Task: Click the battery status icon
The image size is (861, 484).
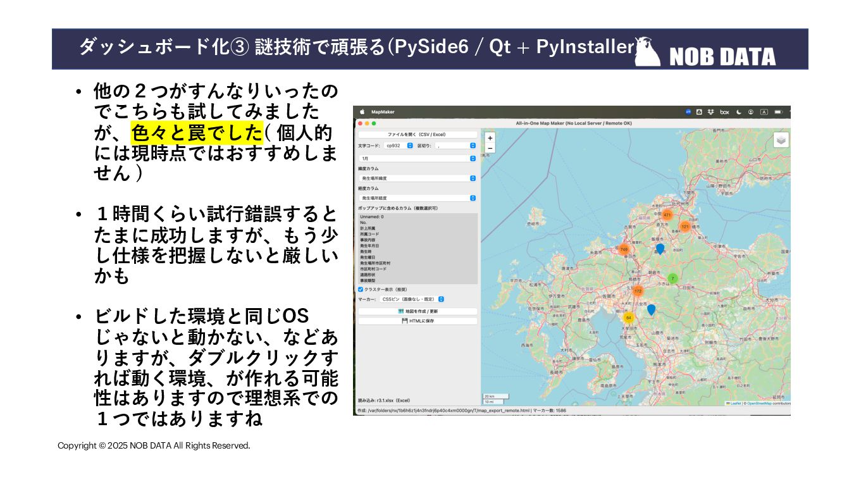Action: tap(779, 112)
